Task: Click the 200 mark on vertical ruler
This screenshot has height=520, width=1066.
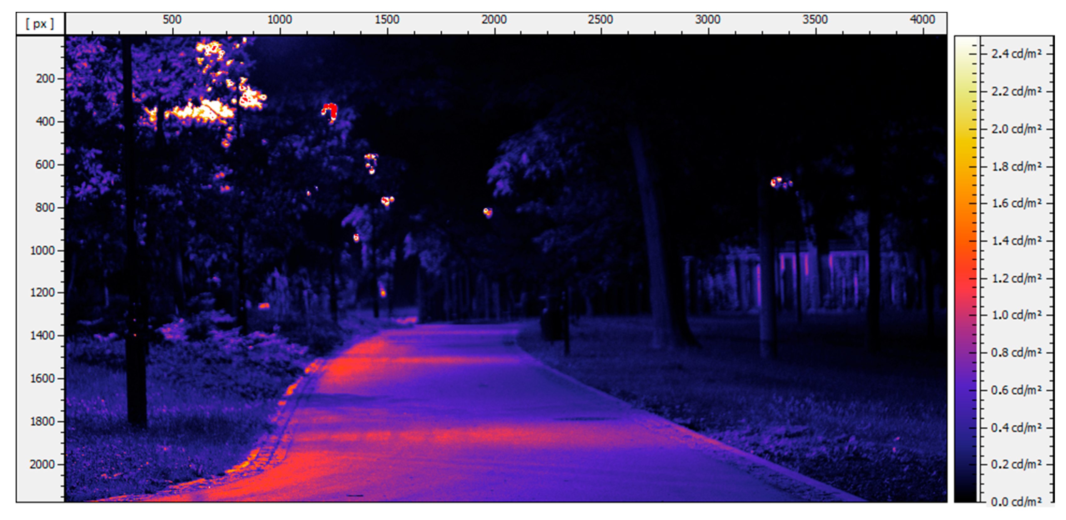Action: [45, 78]
